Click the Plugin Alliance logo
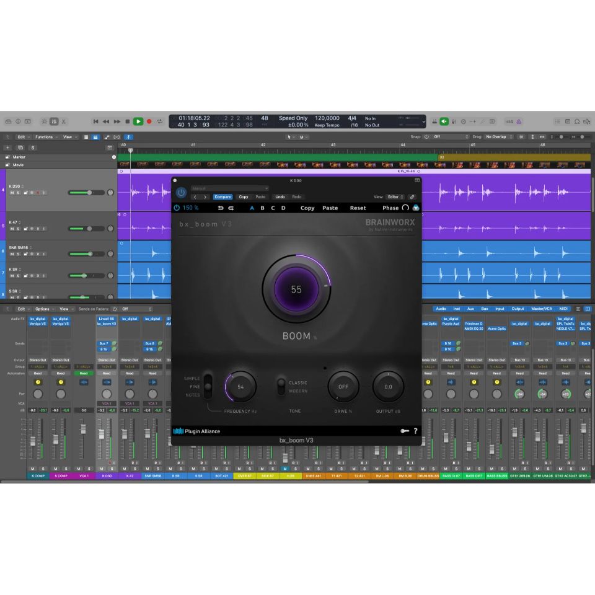 (196, 431)
